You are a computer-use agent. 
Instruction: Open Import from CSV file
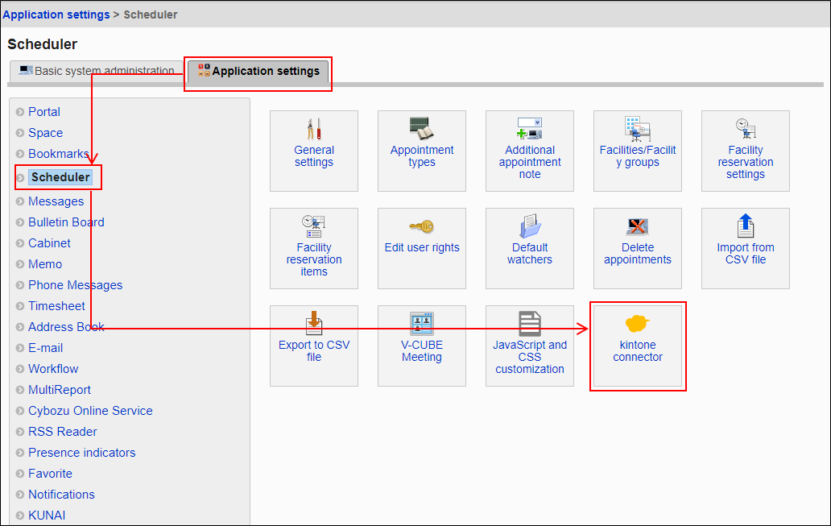(x=745, y=248)
